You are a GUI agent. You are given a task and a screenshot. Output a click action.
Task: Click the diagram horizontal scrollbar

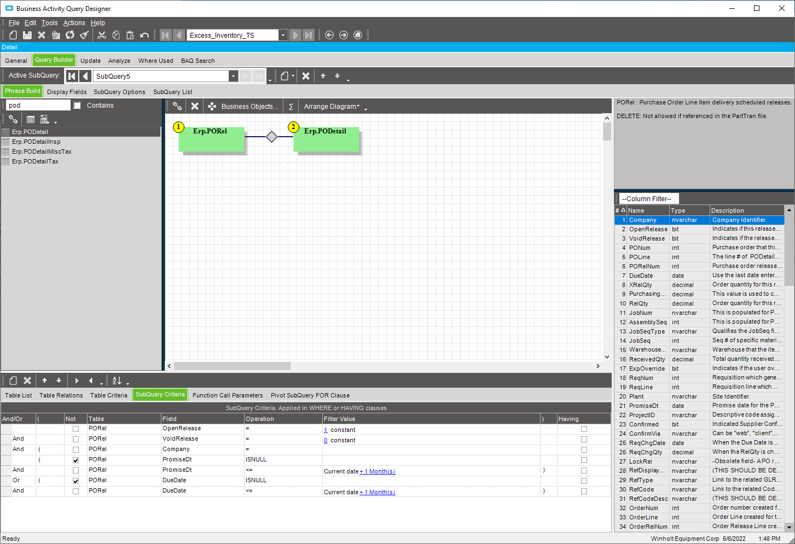[232, 366]
